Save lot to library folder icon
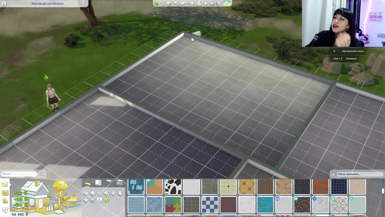 tap(199, 3)
